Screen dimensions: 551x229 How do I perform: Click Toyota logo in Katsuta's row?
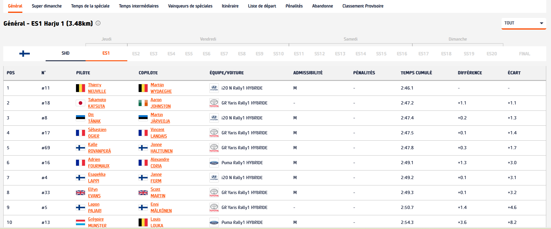(214, 103)
